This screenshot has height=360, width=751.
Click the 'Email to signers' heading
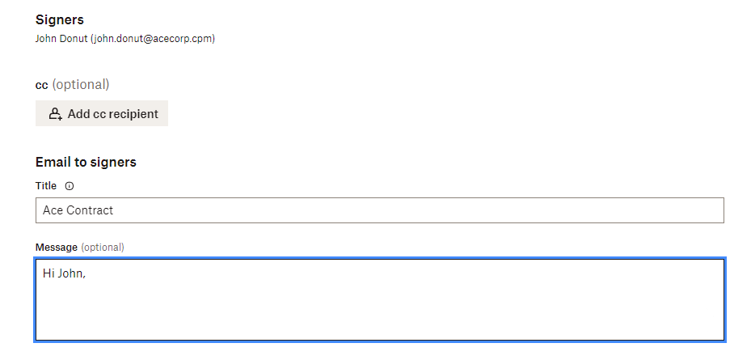pos(86,162)
